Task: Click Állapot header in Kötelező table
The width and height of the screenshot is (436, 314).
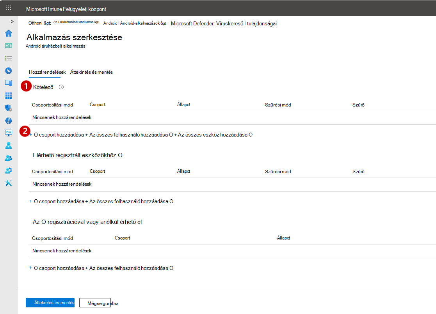Action: pyautogui.click(x=183, y=105)
